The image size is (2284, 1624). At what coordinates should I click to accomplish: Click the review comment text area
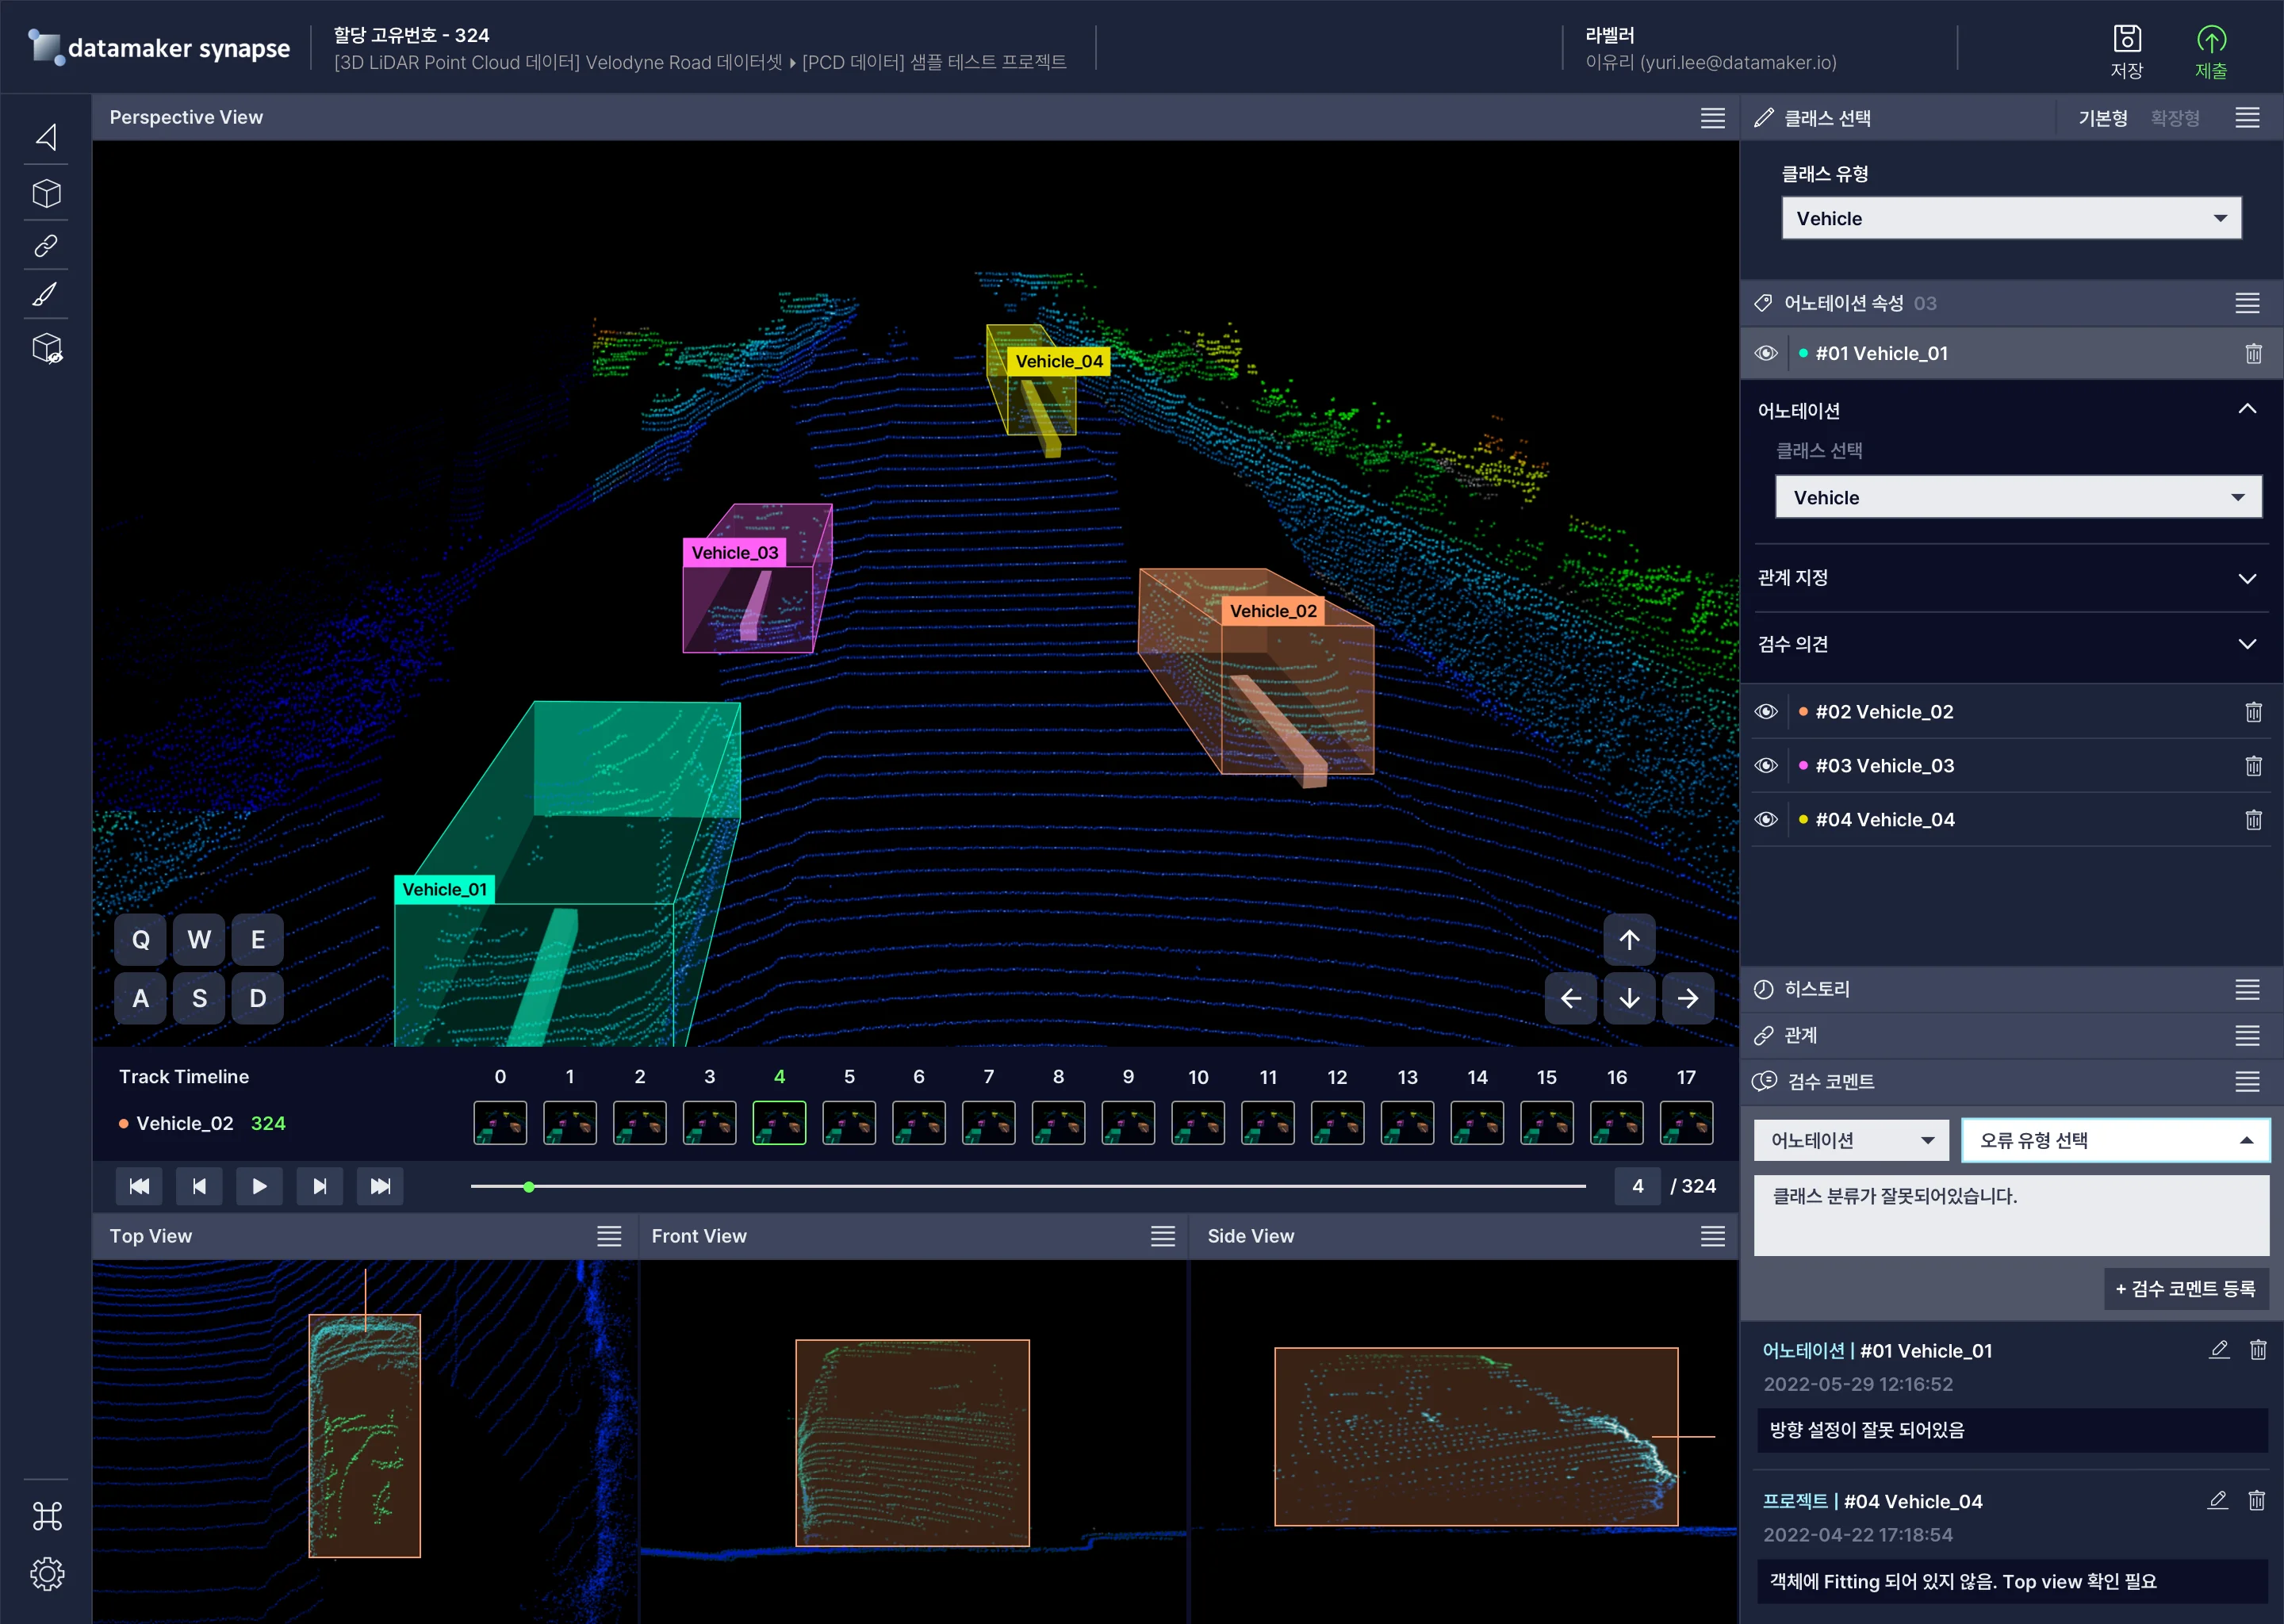coord(2011,1215)
